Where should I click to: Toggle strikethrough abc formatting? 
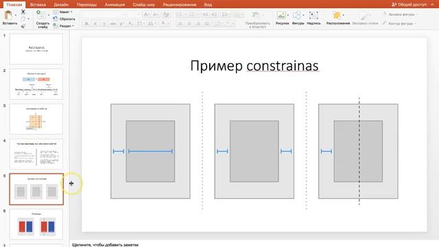pos(113,24)
